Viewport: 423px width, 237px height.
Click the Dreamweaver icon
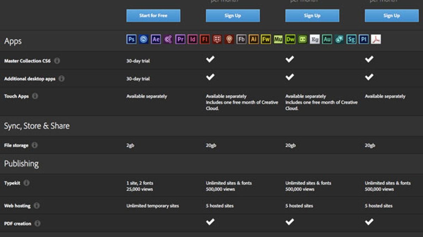[291, 39]
